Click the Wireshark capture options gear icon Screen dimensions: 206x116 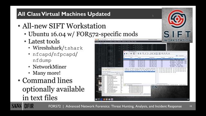click(131, 54)
